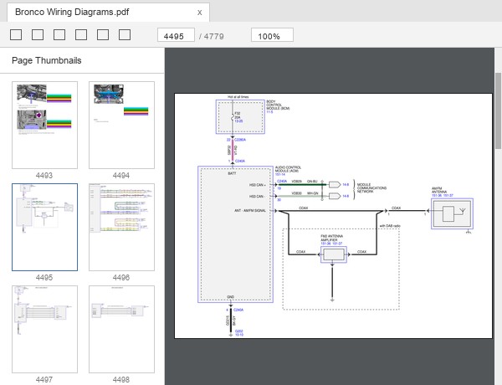The width and height of the screenshot is (502, 385).
Task: Follow the 151-14 link under Audio Control Module
Action: 280,175
